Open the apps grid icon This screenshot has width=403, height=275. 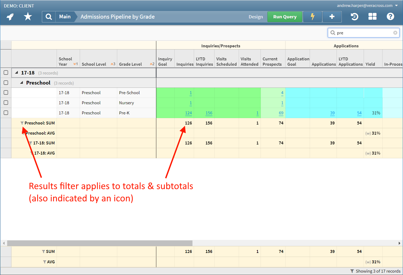372,16
